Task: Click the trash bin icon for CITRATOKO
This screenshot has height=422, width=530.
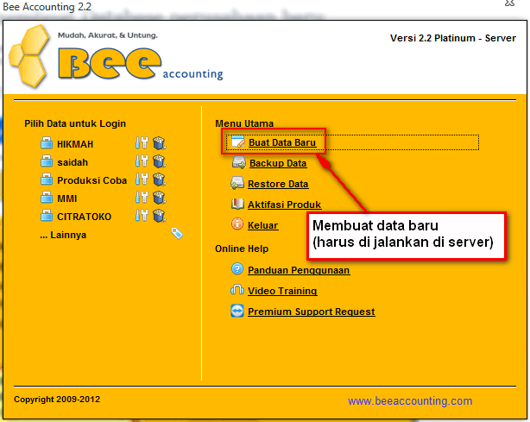Action: tap(159, 215)
